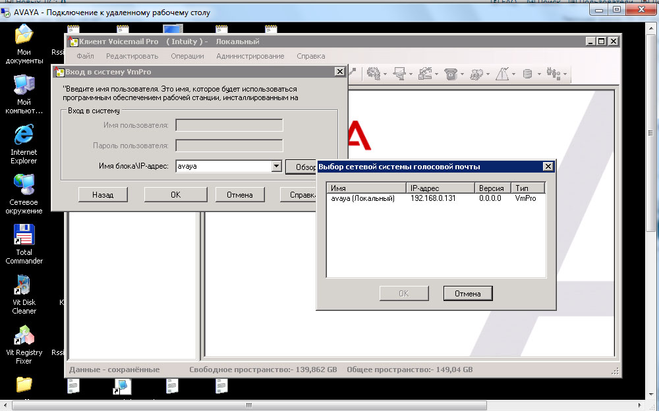Expand the Mailbox Actions dropdown arrow
The height and width of the screenshot is (411, 659).
[411, 74]
